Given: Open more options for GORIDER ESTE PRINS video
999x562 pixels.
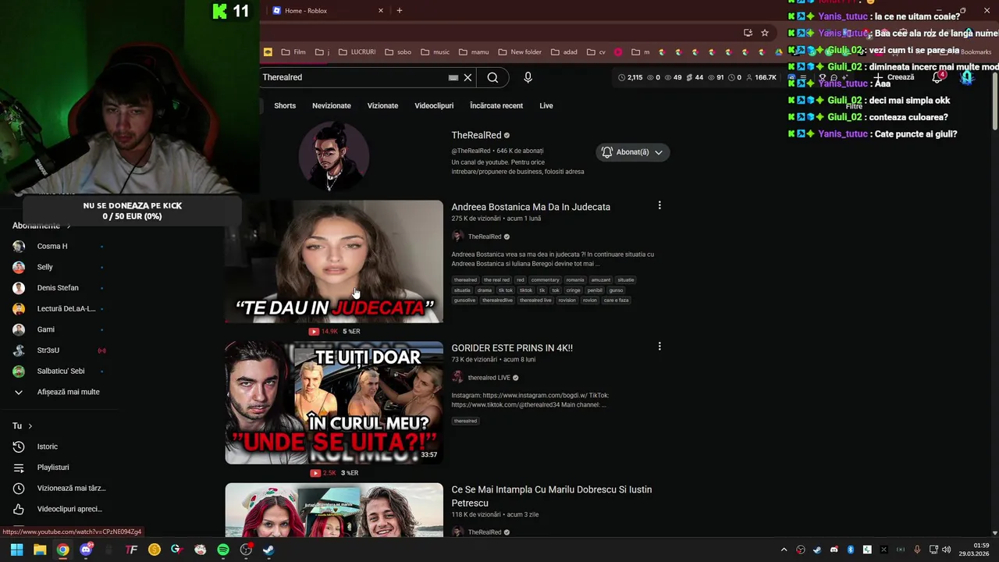Looking at the screenshot, I should point(659,347).
